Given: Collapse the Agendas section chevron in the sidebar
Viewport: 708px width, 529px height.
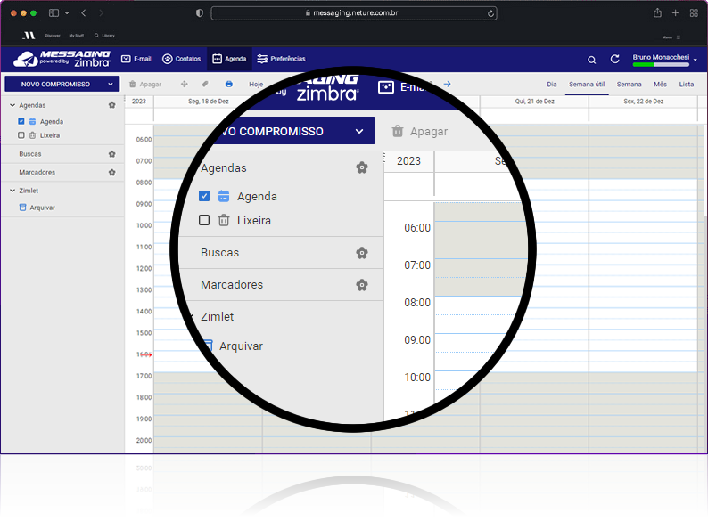Looking at the screenshot, I should click(12, 105).
